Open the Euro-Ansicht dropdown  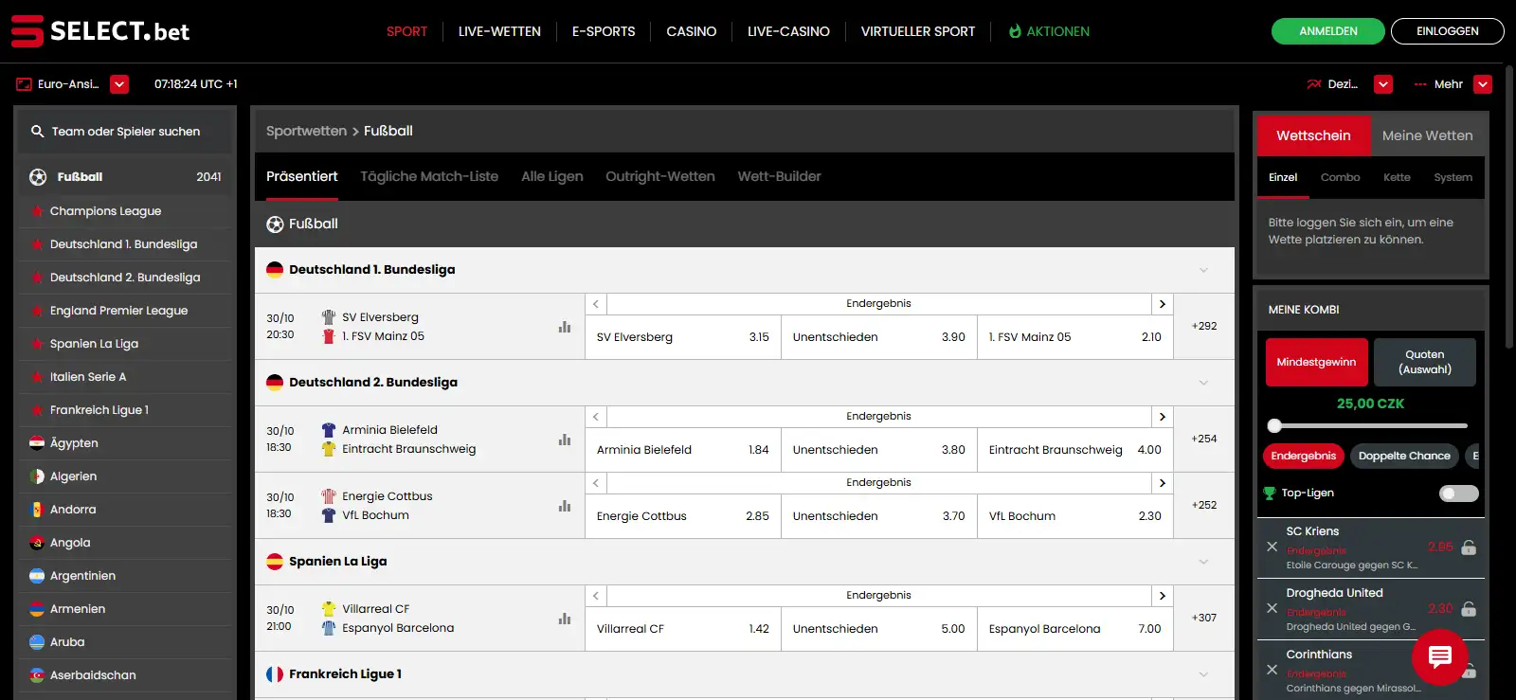(x=119, y=84)
